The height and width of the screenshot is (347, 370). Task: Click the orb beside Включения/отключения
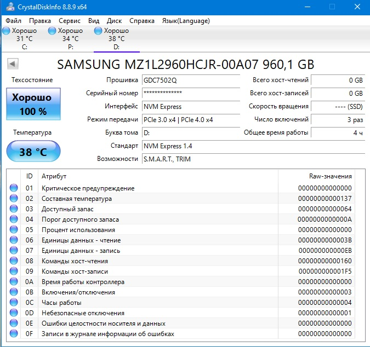(14, 292)
